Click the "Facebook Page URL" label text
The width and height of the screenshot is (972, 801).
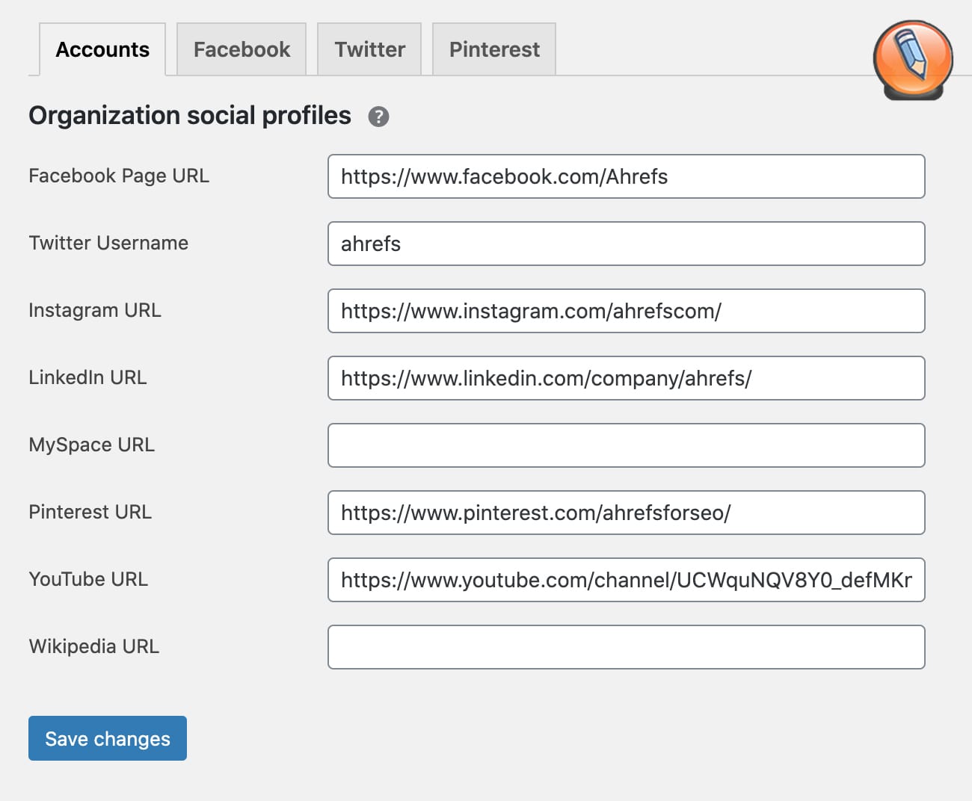tap(119, 176)
